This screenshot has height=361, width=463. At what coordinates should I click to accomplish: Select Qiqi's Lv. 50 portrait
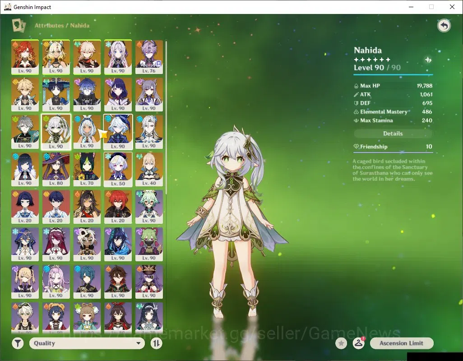118,169
